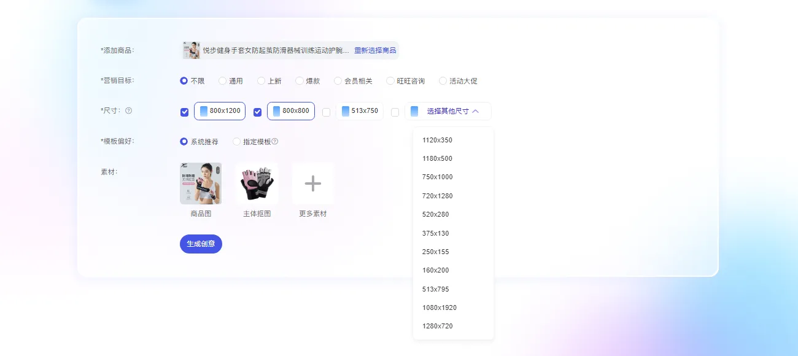
Task: Choose 375x130 from the size list
Action: pos(453,233)
